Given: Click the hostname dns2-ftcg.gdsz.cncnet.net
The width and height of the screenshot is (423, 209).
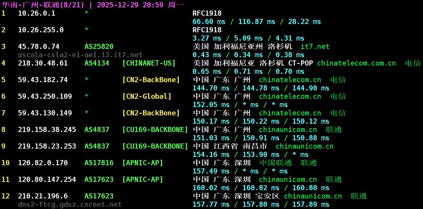Looking at the screenshot, I should [x=70, y=205].
